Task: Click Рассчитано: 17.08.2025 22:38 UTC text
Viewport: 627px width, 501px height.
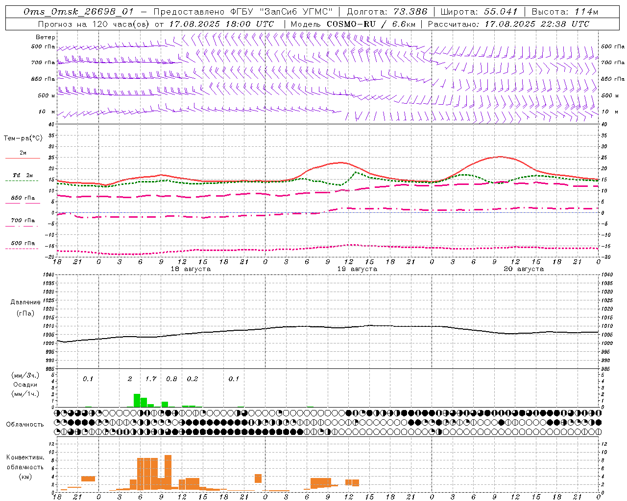Action: [x=508, y=24]
